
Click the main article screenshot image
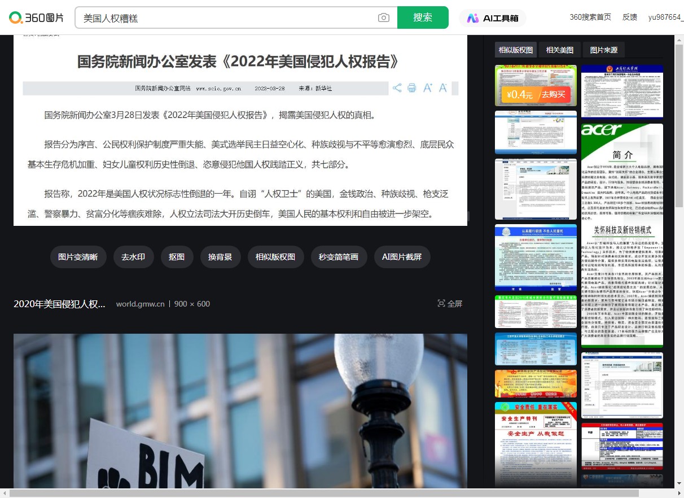pyautogui.click(x=240, y=130)
